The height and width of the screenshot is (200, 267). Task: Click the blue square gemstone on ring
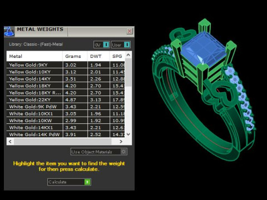204,48
